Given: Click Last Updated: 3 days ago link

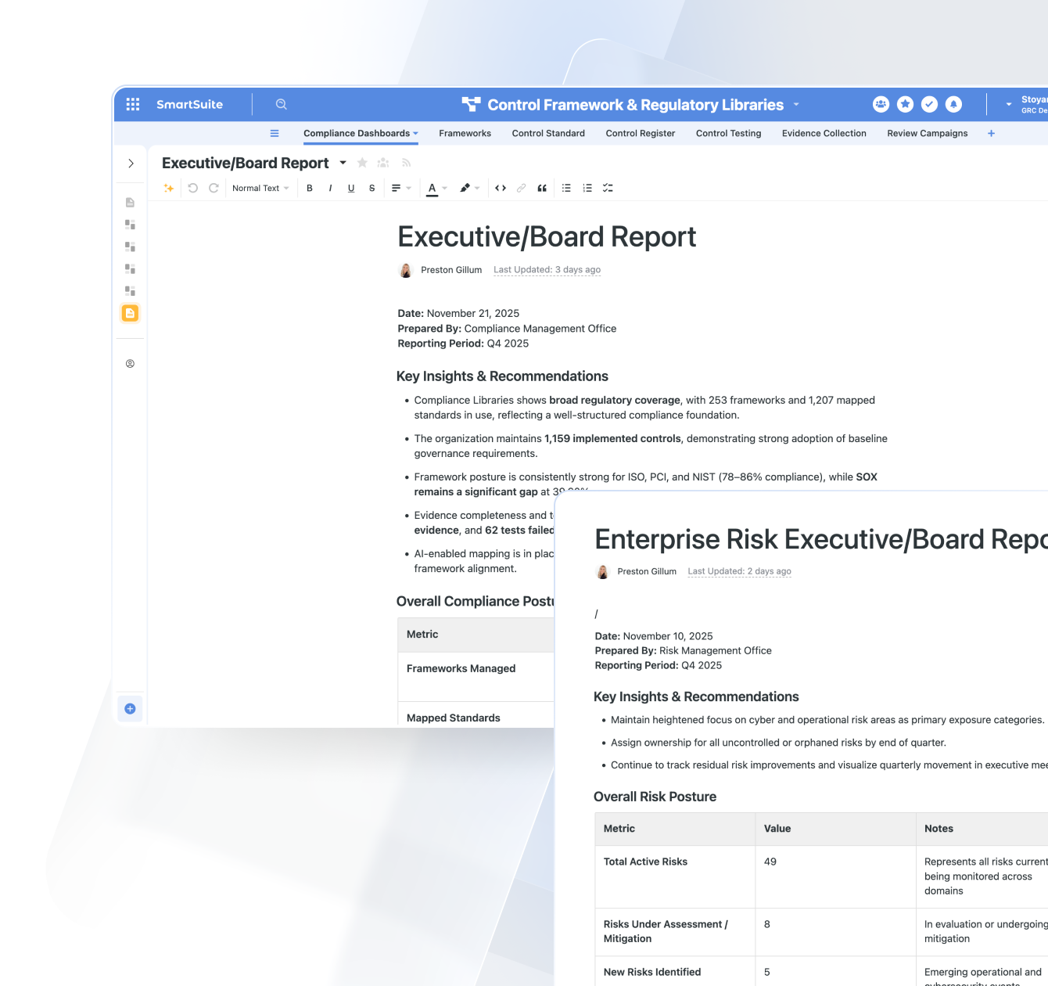Looking at the screenshot, I should coord(547,270).
